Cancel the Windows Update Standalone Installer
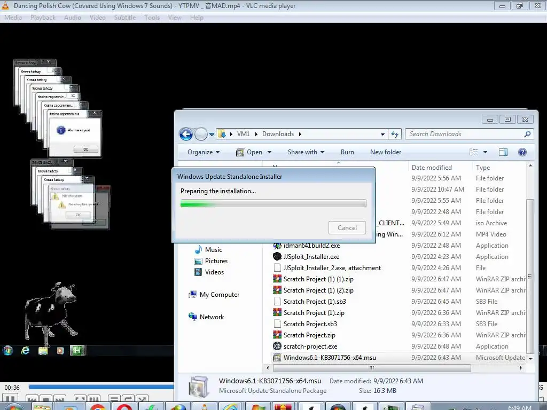 click(x=347, y=227)
